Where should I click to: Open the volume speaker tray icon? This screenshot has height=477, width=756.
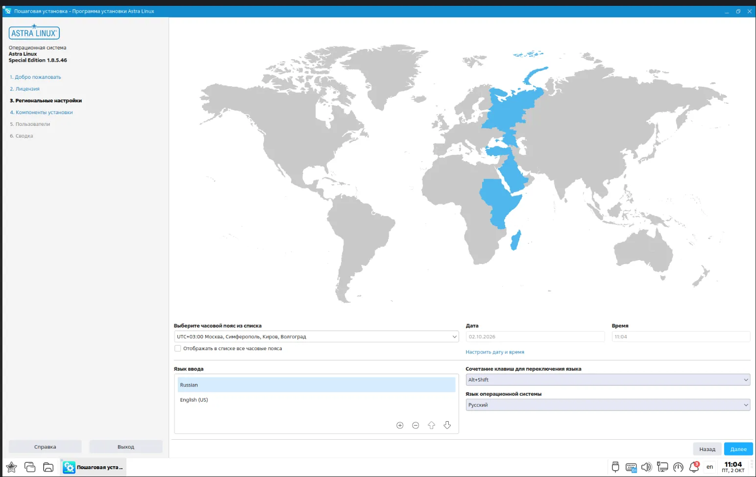[647, 467]
